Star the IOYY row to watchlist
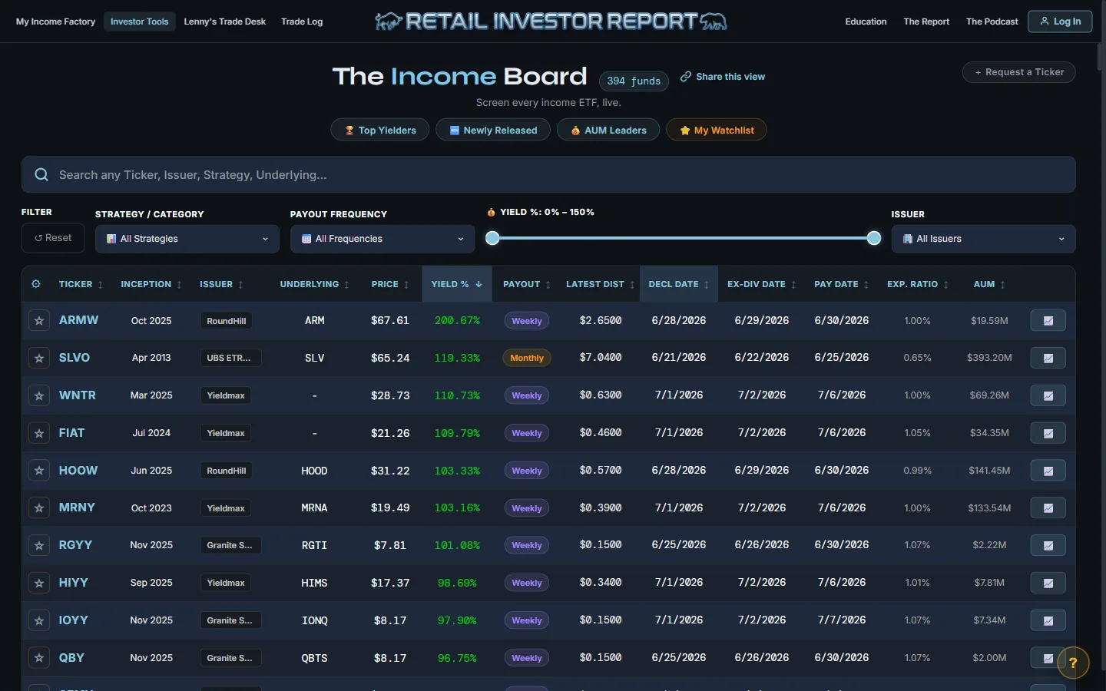This screenshot has width=1106, height=691. click(39, 620)
